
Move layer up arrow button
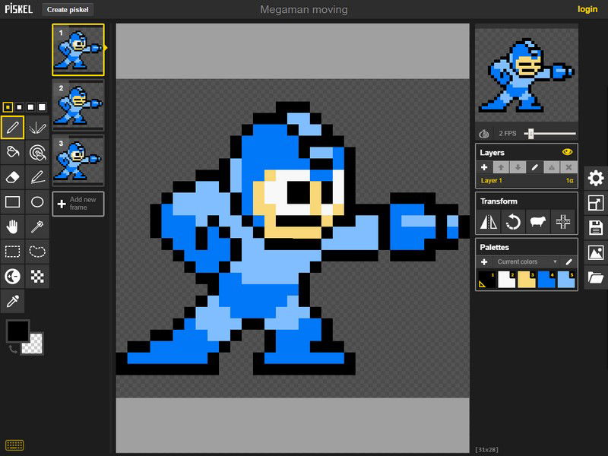point(501,167)
